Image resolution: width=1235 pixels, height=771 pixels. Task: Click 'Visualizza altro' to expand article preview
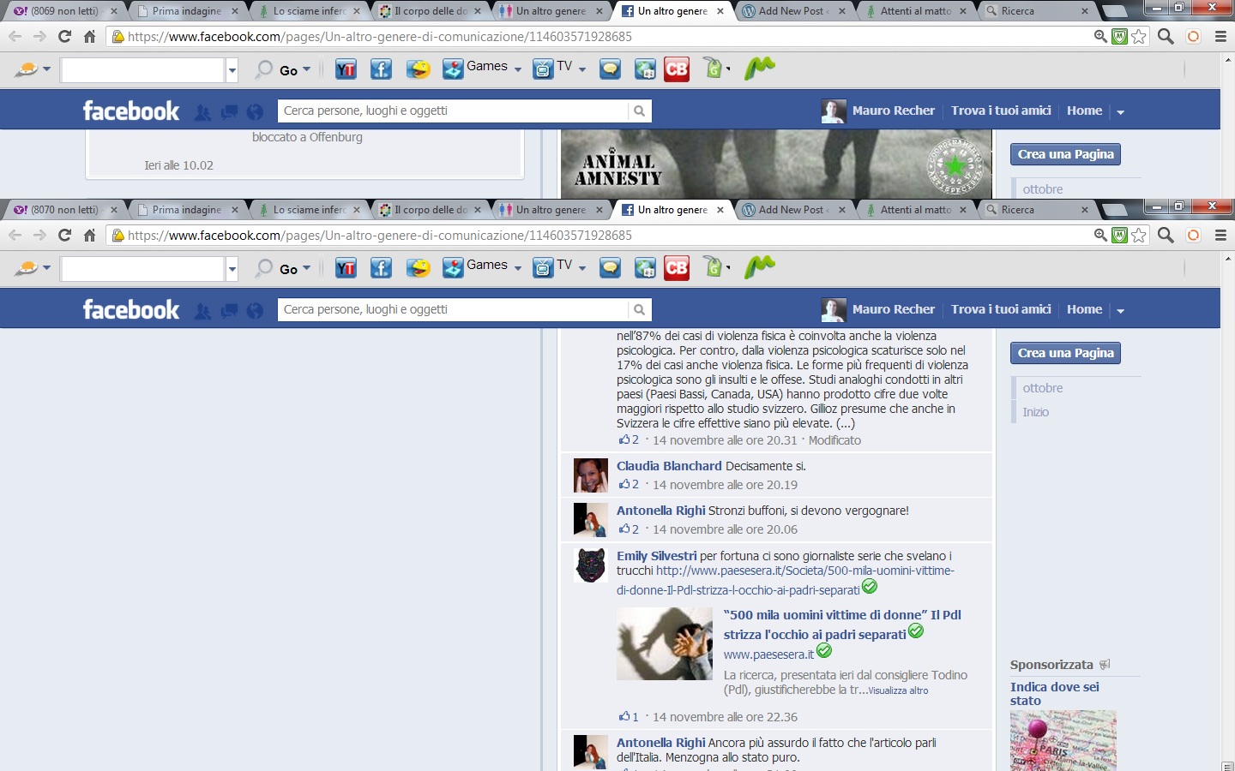(898, 690)
